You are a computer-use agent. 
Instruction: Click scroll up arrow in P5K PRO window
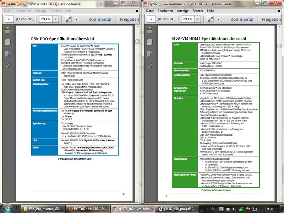click(137, 27)
